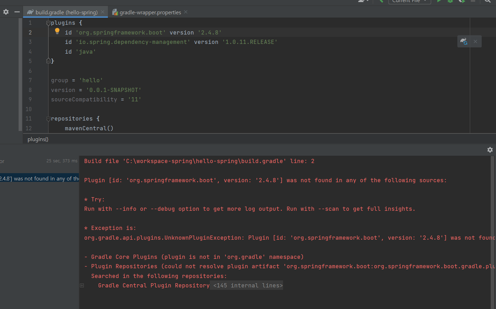Click the 'Gradle Core Plugins' console line
Screen dimensions: 496x309
(x=194, y=257)
